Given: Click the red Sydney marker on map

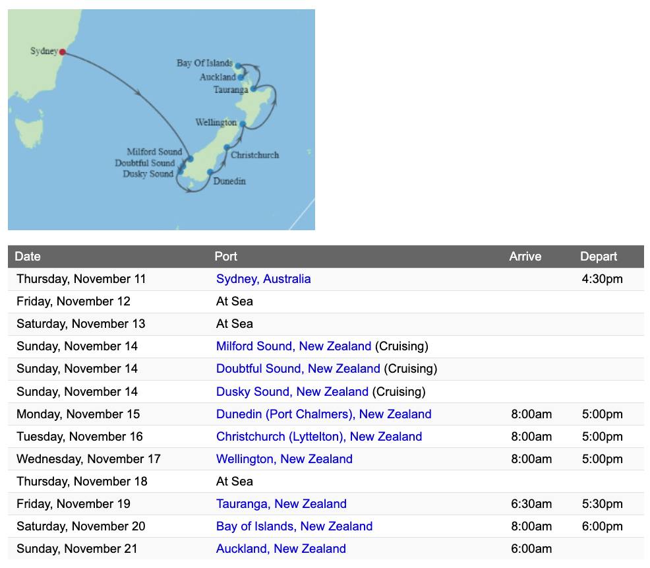Looking at the screenshot, I should coord(63,52).
